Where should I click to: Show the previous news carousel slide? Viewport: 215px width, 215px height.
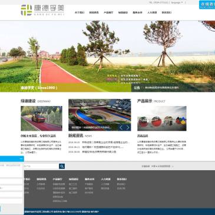pyautogui.click(x=121, y=128)
